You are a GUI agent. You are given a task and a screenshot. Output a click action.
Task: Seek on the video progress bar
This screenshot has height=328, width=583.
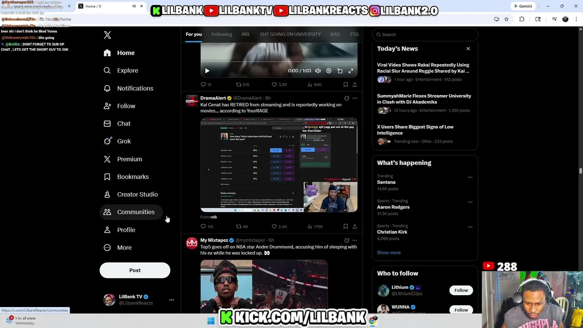click(279, 61)
